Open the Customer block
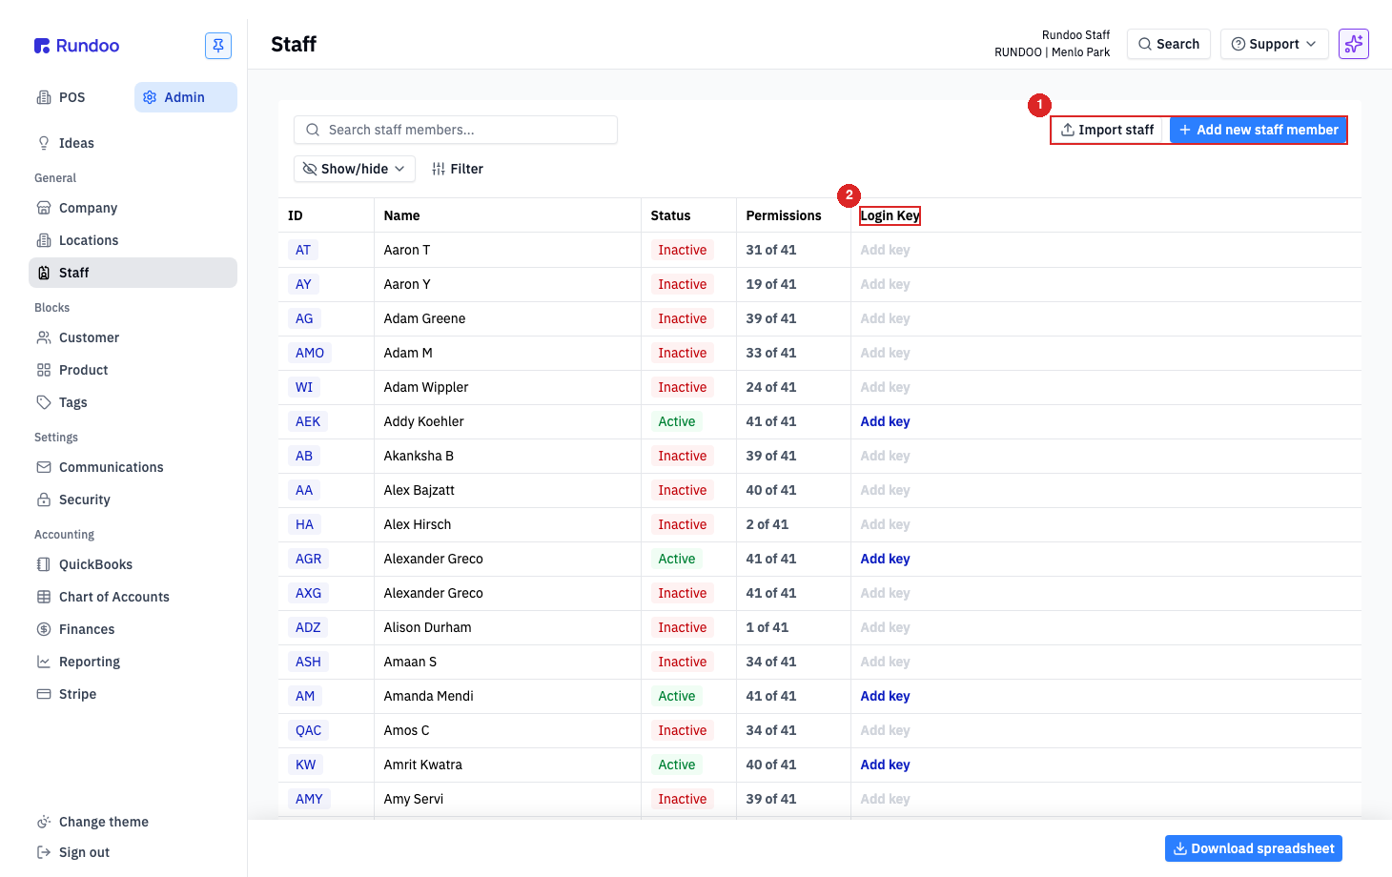The image size is (1392, 877). (x=89, y=337)
